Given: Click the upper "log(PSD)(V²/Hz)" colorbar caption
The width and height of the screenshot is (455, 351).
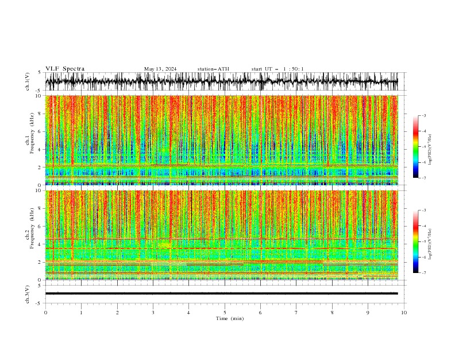Looking at the screenshot, I should pyautogui.click(x=430, y=150).
